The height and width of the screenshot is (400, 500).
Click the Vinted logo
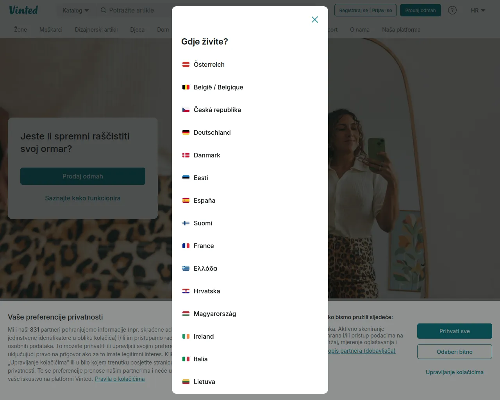tap(23, 10)
